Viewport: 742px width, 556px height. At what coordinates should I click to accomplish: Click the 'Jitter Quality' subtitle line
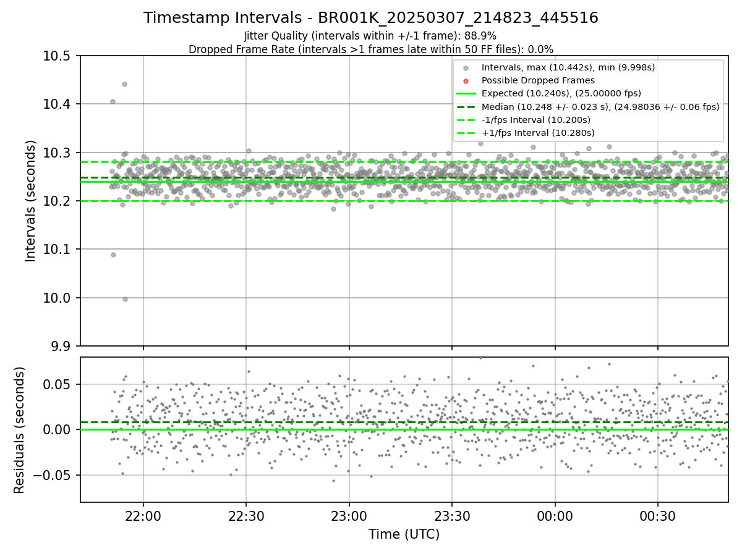click(x=370, y=36)
